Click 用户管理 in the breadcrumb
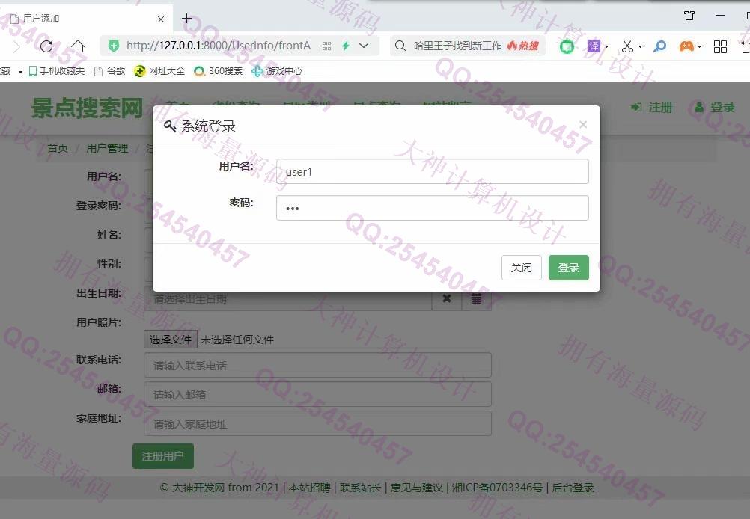 tap(107, 148)
